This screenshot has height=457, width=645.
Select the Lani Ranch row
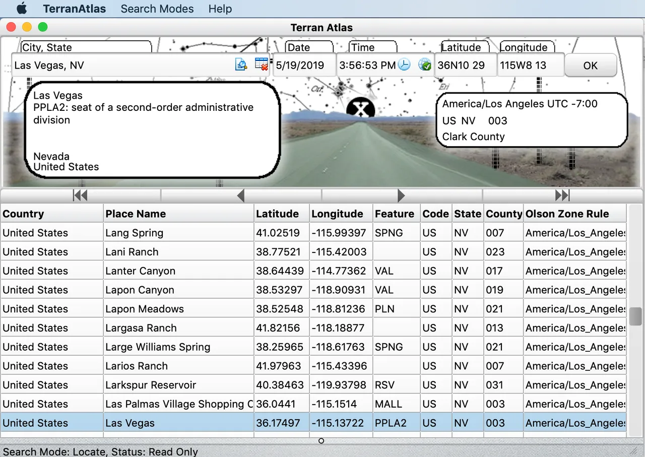point(313,252)
